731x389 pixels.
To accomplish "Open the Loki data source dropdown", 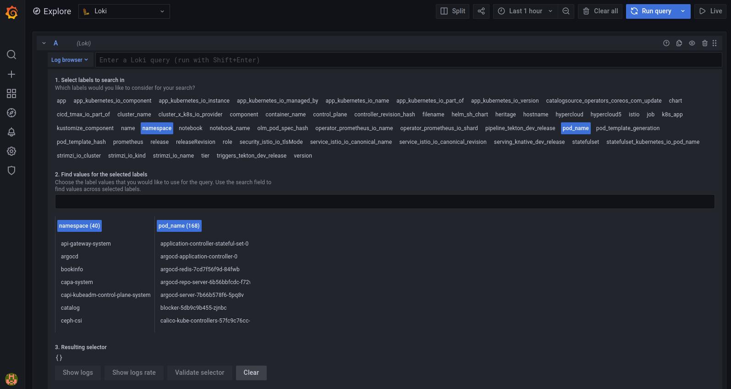I will (x=124, y=11).
